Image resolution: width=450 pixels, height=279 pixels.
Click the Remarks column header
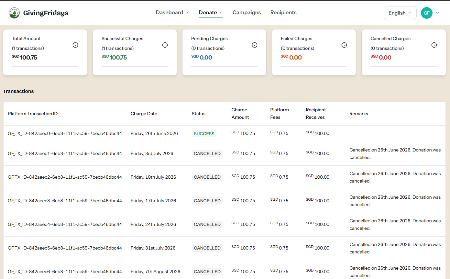359,114
